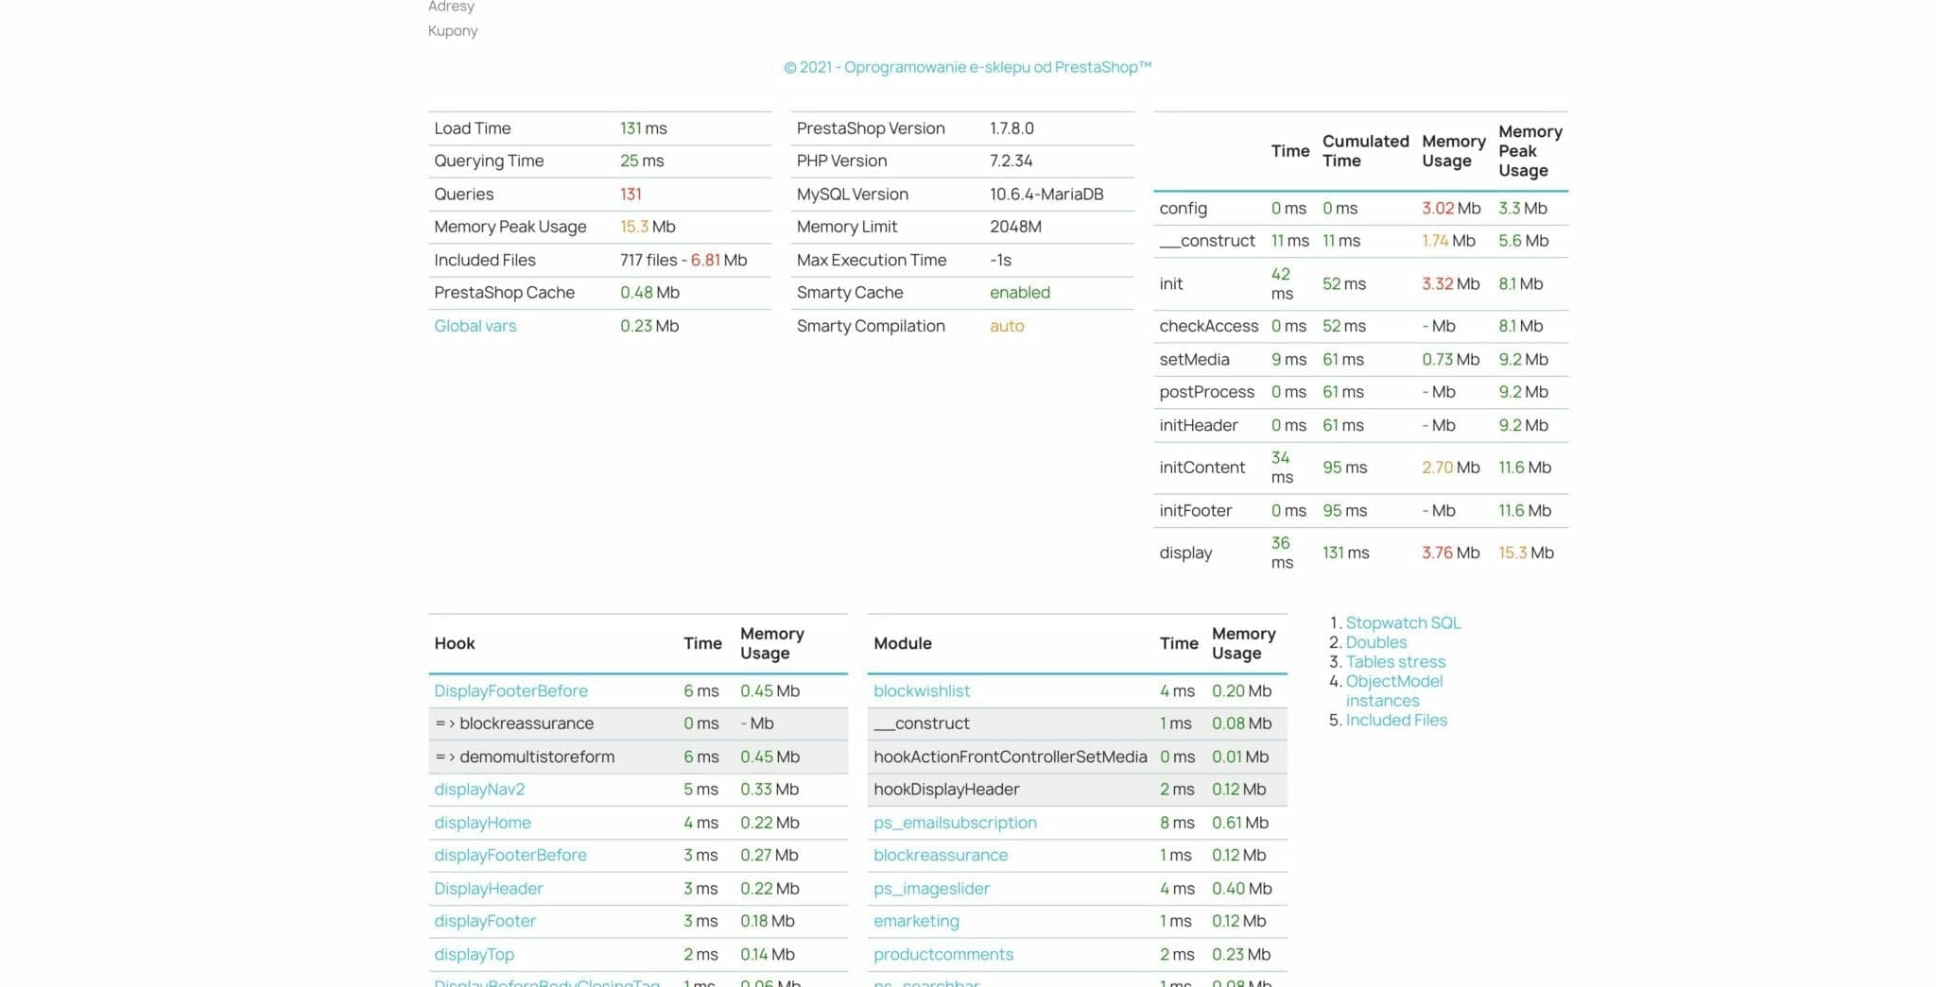
Task: Select the Kupony menu item
Action: (452, 30)
